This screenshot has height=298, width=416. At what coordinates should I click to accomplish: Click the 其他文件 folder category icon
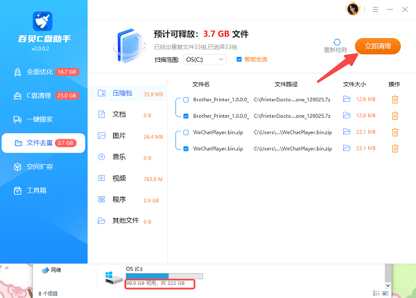(101, 220)
